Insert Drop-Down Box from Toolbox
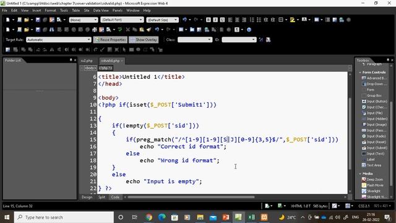The height and width of the screenshot is (223, 396). click(x=374, y=84)
